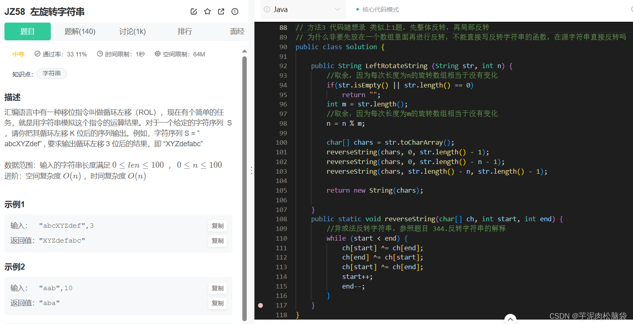The image size is (633, 324).
Task: Click the description panel vertical scrollbar thumb
Action: point(244,189)
